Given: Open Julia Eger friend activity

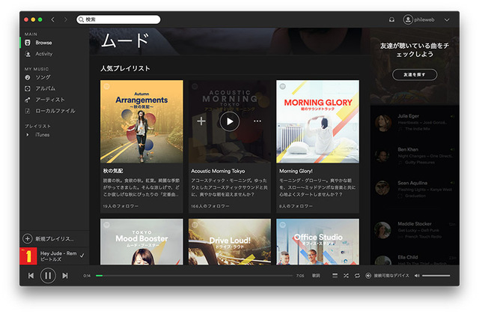Looking at the screenshot, I should (x=415, y=123).
